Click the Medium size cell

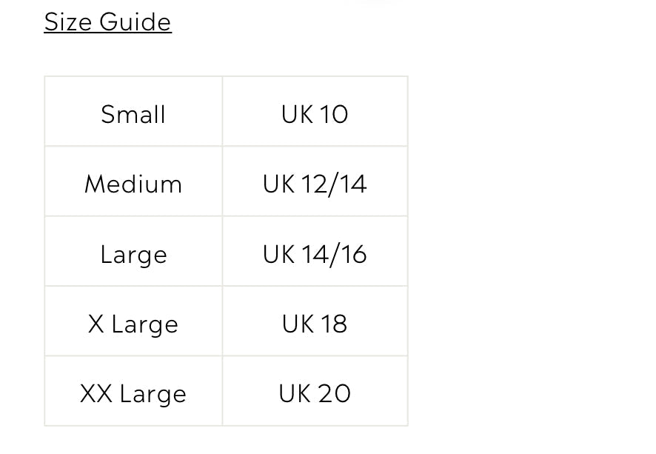point(133,184)
